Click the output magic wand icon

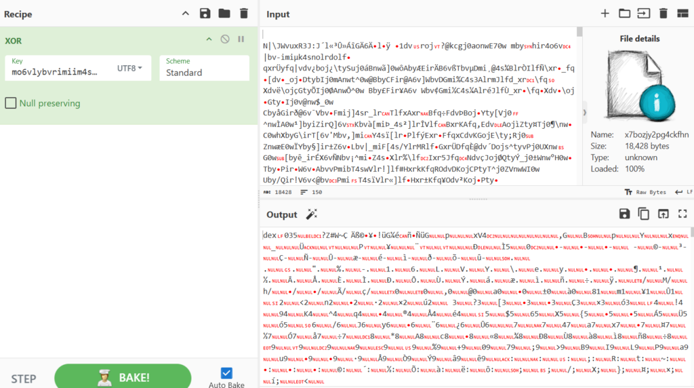(x=312, y=214)
